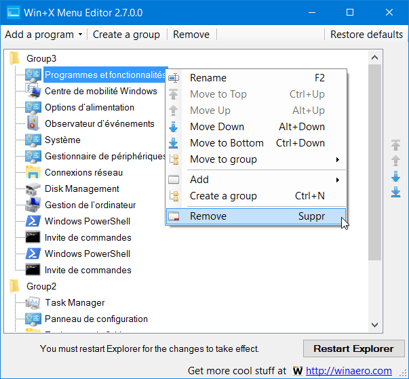Screen dimensions: 409x379
Task: Click Create a group in the toolbar
Action: (x=126, y=35)
